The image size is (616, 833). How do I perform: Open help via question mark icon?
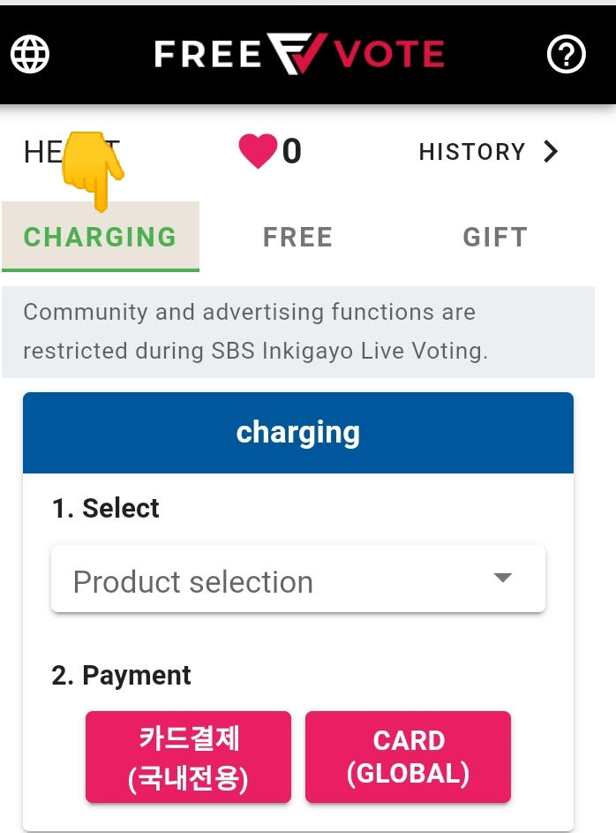point(566,55)
